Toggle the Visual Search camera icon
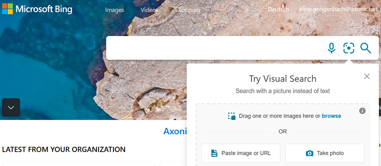This screenshot has width=381, height=166. point(349,48)
